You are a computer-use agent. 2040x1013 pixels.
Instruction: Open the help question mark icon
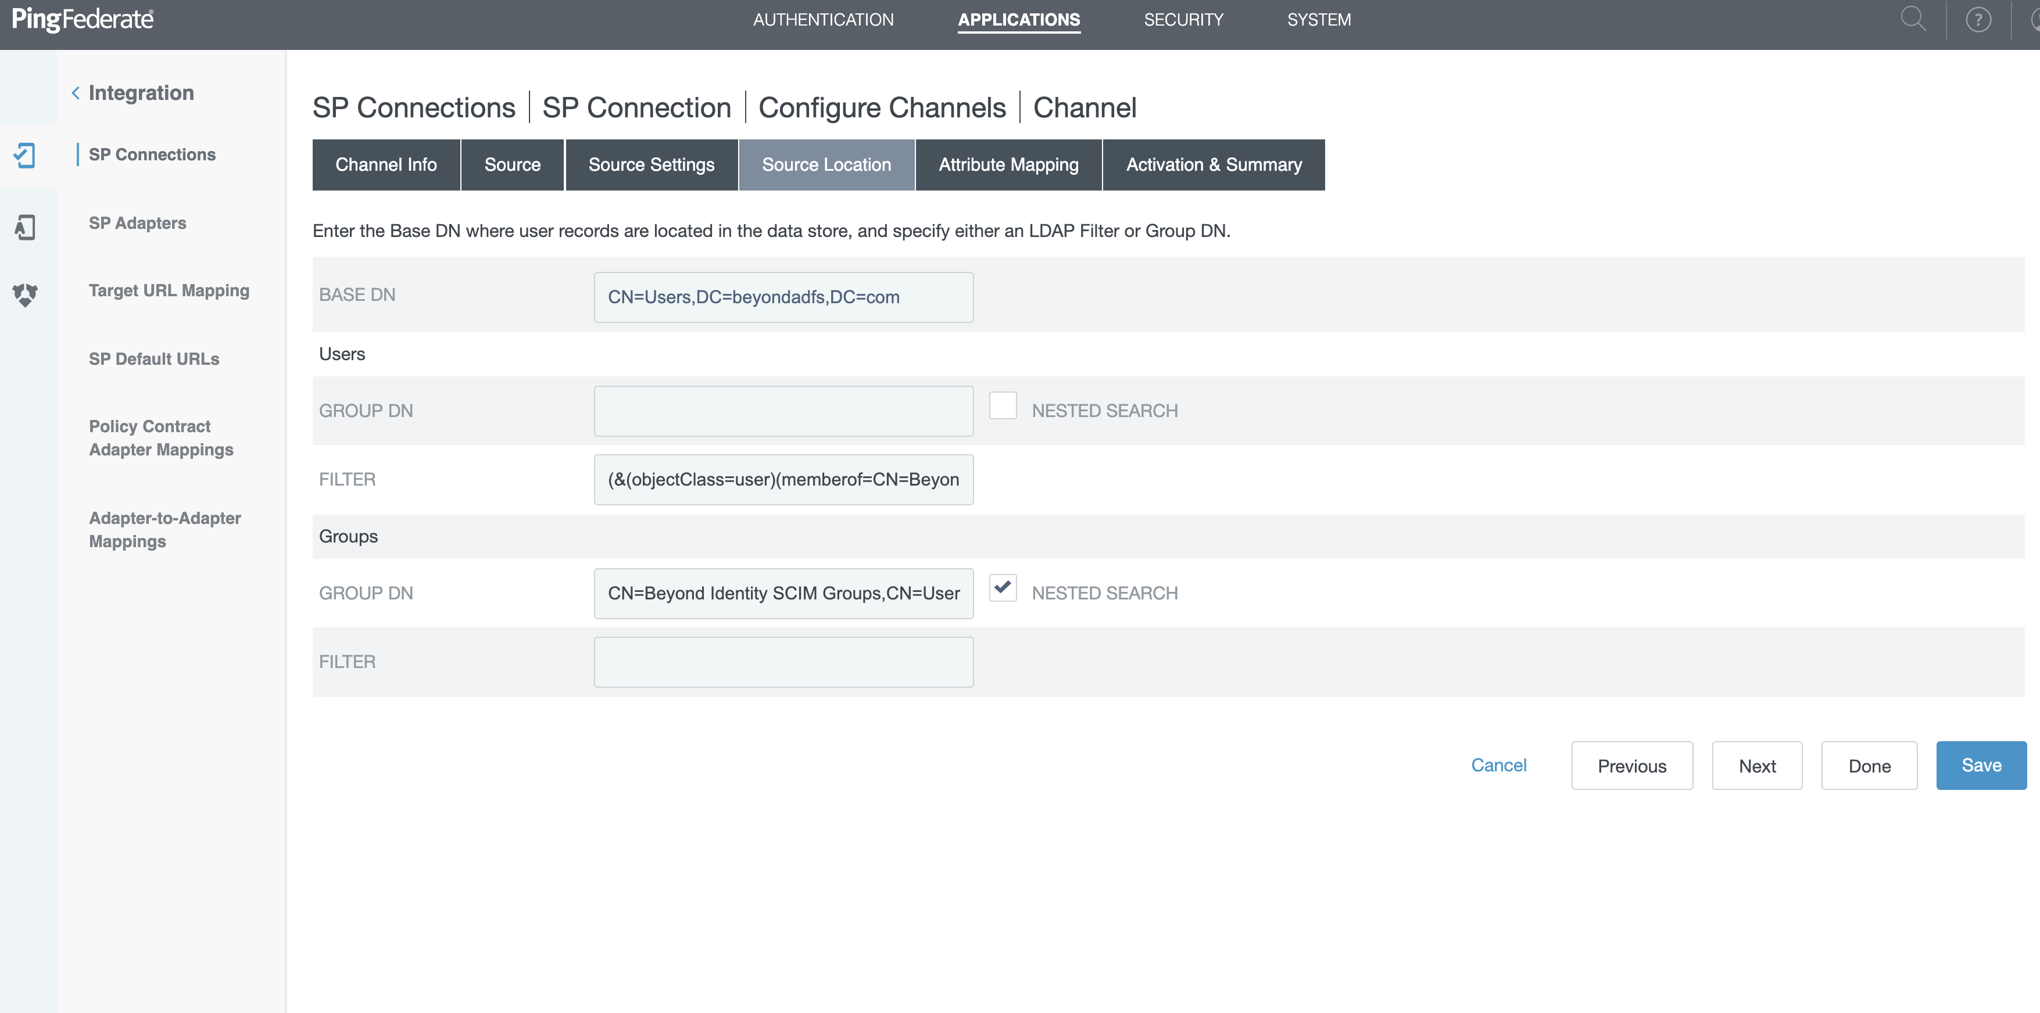coord(1977,20)
